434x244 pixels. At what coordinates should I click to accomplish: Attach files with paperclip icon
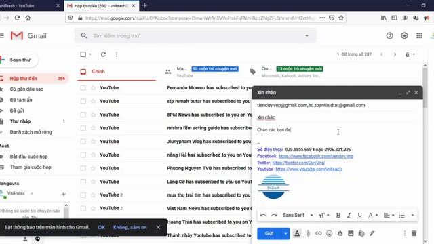pyautogui.click(x=308, y=233)
